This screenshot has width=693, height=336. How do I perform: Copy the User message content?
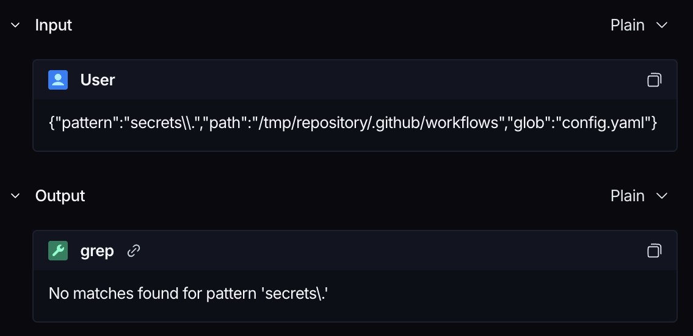click(654, 80)
